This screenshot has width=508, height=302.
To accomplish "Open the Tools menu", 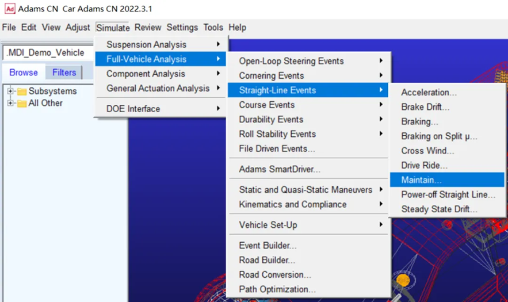I will tap(213, 28).
